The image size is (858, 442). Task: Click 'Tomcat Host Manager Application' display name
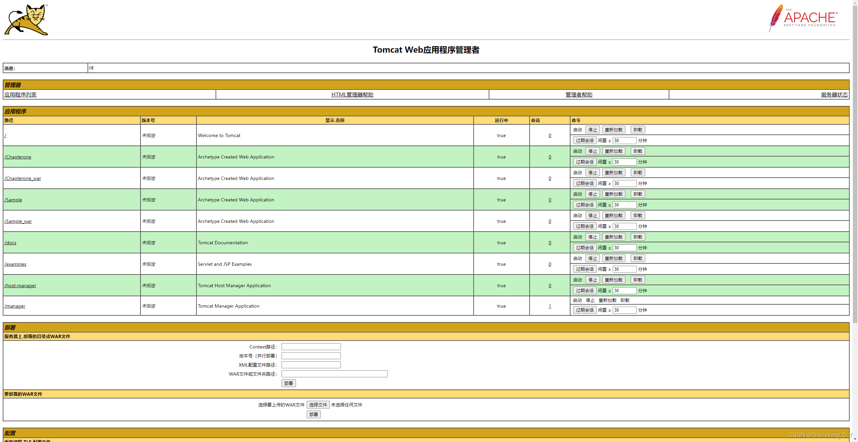click(x=234, y=286)
